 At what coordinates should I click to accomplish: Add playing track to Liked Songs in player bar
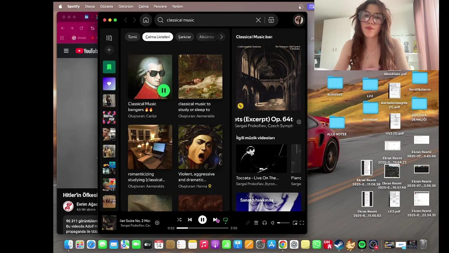[157, 223]
